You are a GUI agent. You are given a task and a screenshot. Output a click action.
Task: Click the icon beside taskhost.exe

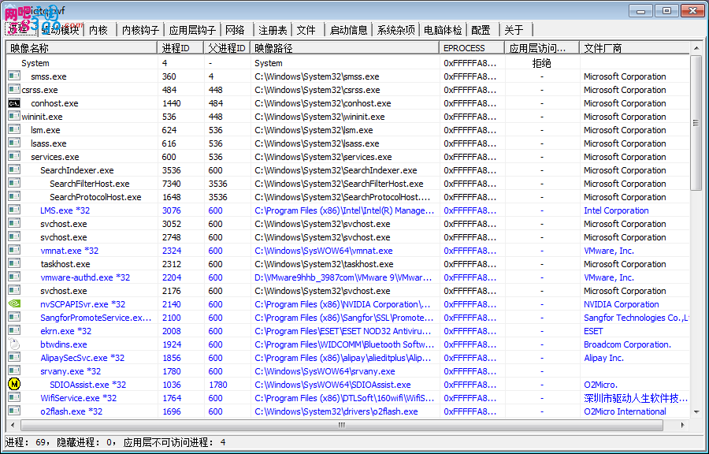click(x=14, y=263)
